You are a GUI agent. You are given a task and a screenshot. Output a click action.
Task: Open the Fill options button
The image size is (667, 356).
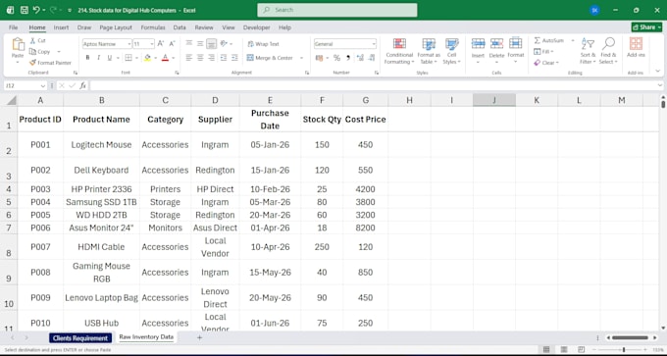tap(543, 51)
